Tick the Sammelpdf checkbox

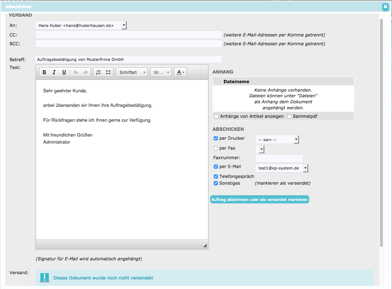[x=289, y=116]
